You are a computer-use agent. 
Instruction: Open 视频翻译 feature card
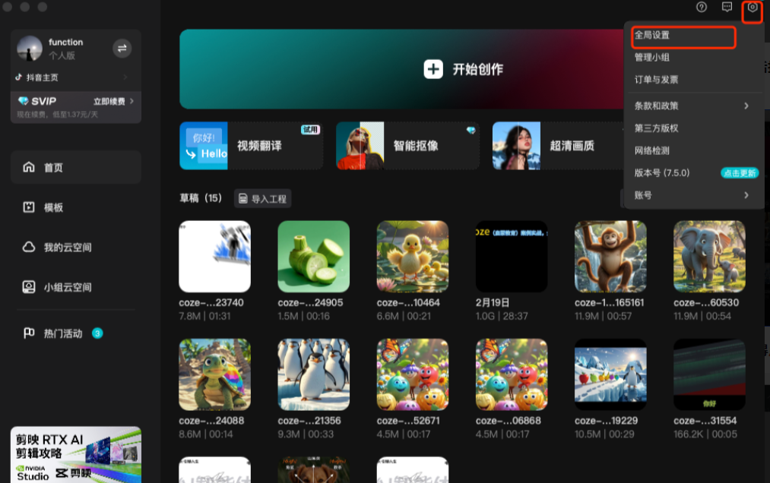pyautogui.click(x=251, y=145)
